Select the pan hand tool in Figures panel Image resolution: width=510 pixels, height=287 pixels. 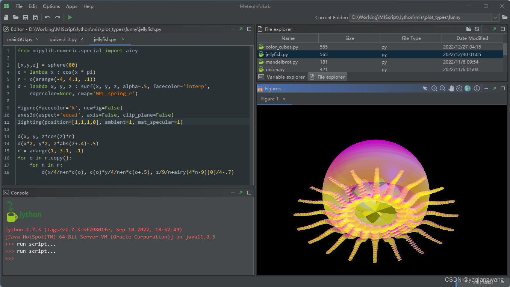pos(451,88)
